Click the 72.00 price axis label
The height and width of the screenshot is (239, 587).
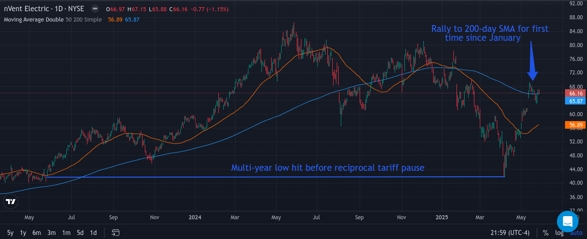(x=576, y=73)
